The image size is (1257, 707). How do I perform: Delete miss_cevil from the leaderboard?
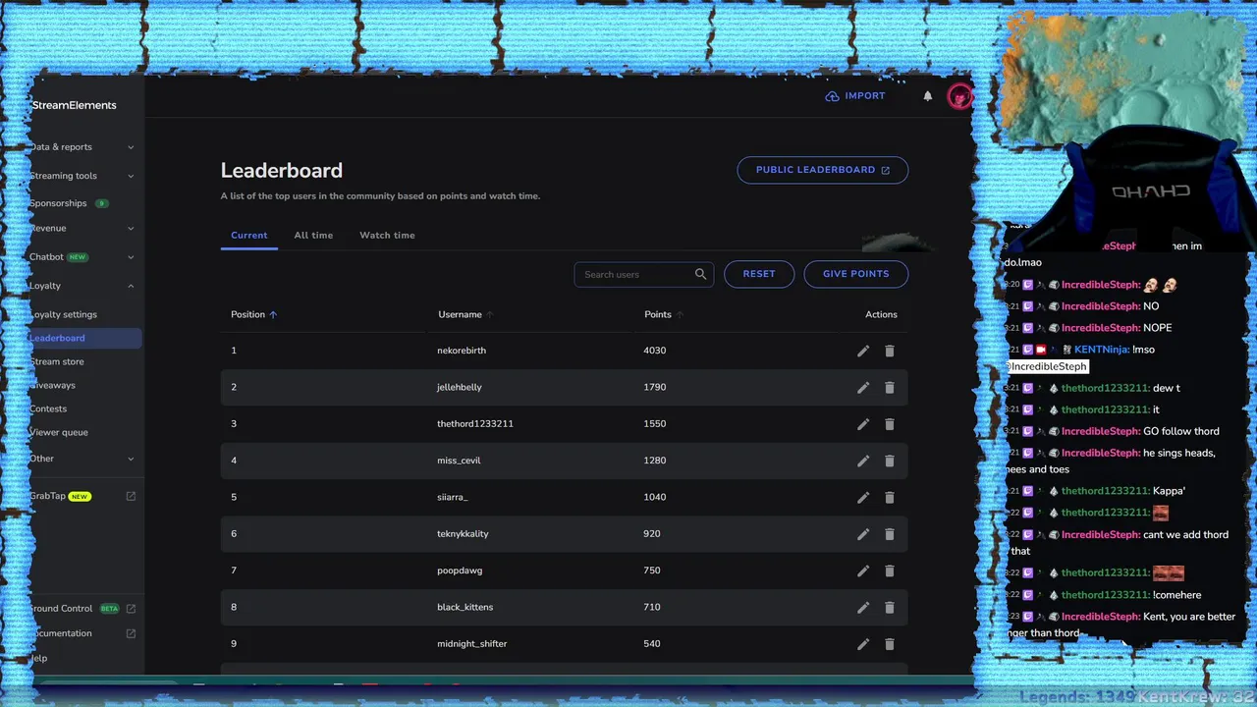[x=890, y=461]
